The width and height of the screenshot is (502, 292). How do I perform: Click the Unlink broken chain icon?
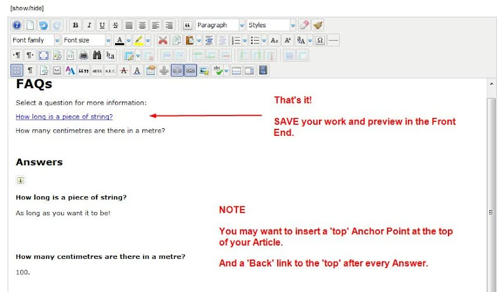177,70
